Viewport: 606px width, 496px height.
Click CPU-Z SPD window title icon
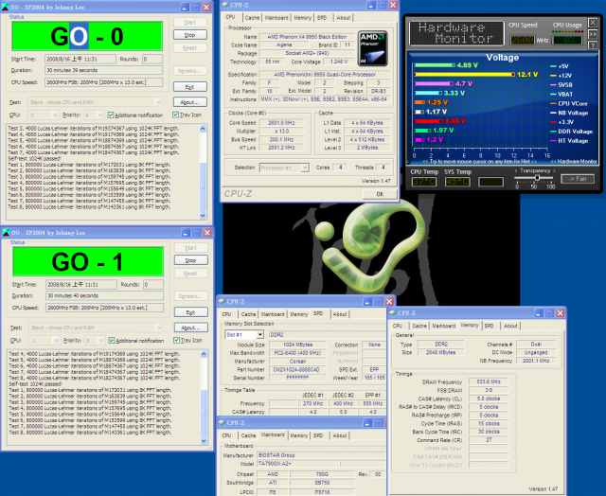point(222,301)
